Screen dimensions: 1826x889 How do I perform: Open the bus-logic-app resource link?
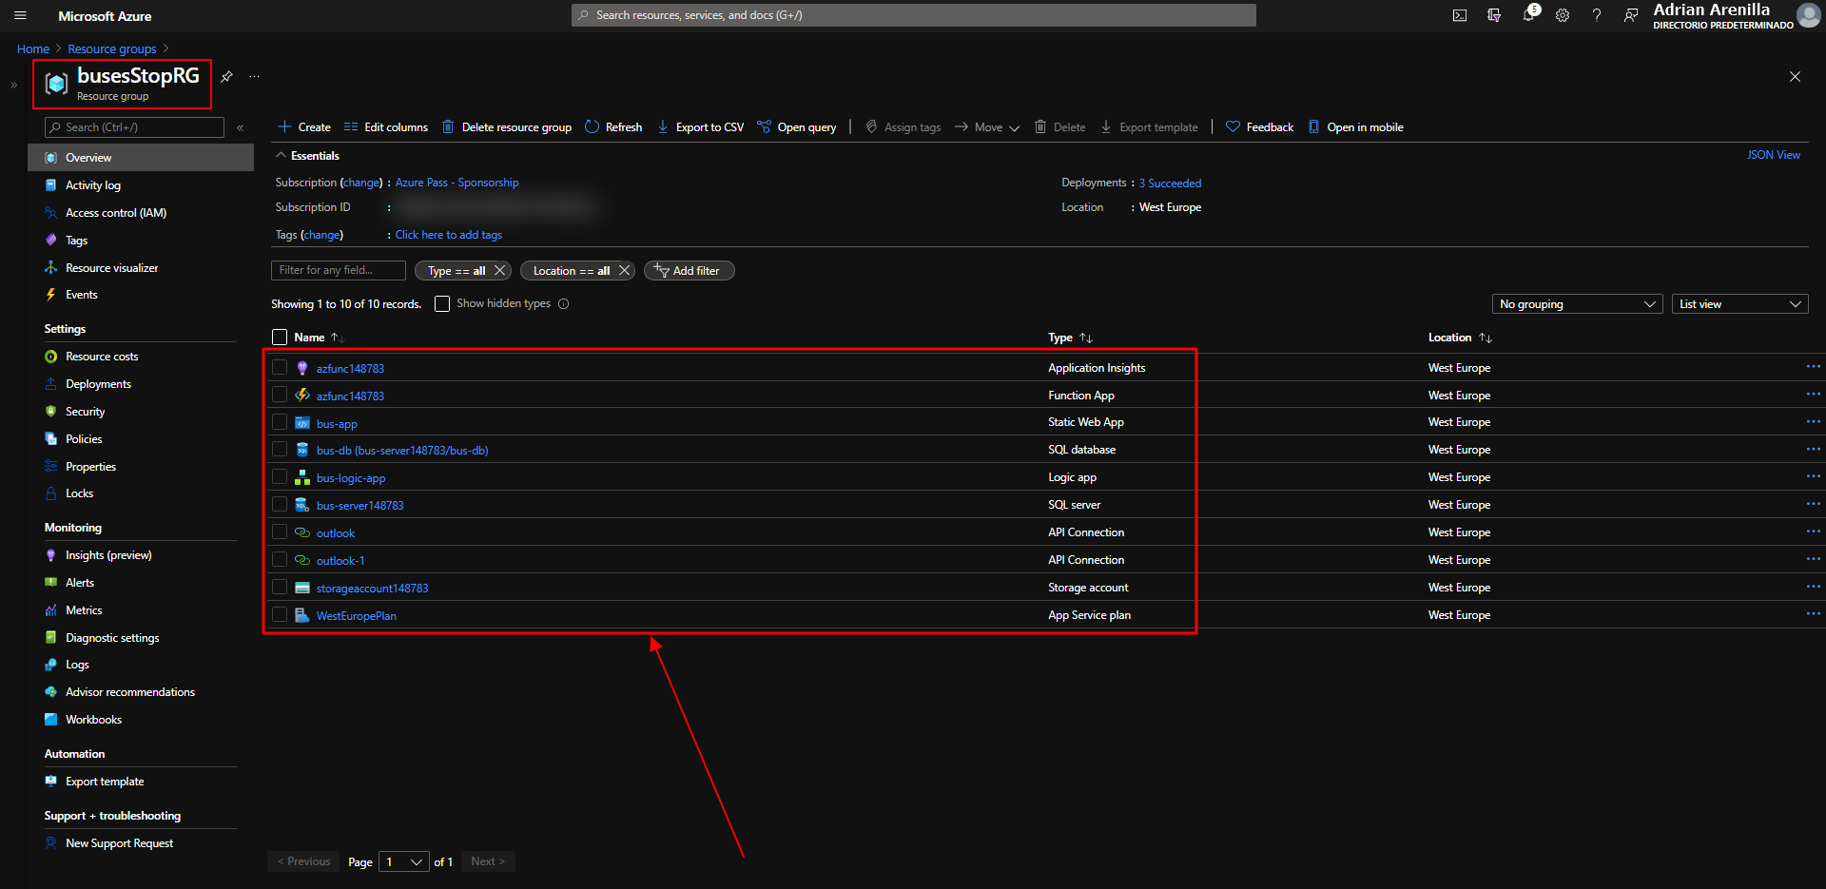pos(351,478)
